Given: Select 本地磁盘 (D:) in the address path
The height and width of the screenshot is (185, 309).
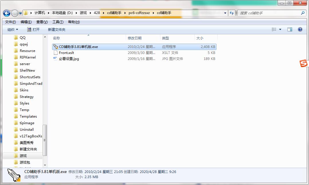Looking at the screenshot, I should (x=62, y=13).
